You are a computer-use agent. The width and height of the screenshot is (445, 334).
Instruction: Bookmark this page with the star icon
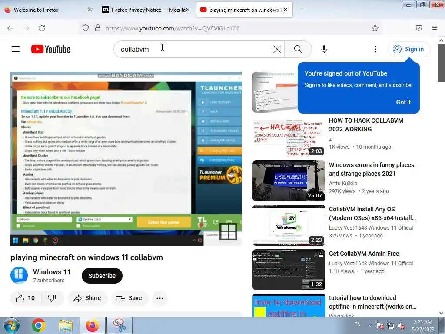point(375,28)
